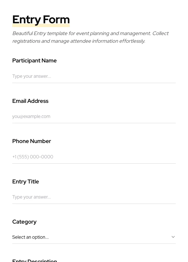Click the partially visible 'Entry Description' label
The image size is (188, 262).
35,260
